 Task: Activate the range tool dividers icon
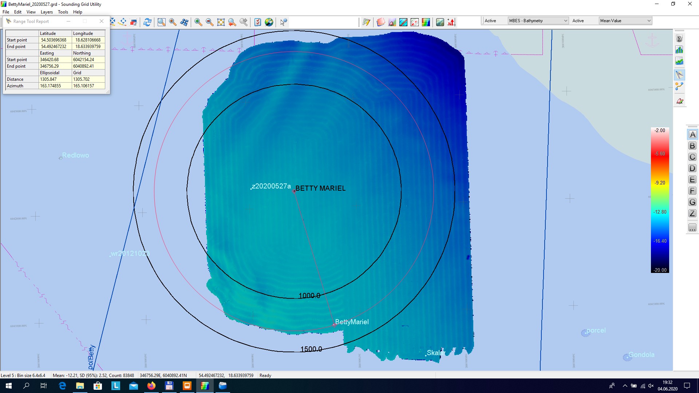pos(679,75)
